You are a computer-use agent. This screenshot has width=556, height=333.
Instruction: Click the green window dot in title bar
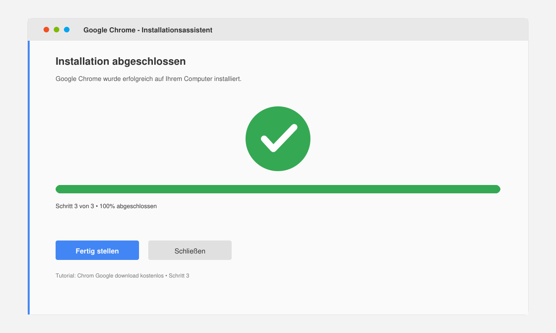[x=57, y=30]
